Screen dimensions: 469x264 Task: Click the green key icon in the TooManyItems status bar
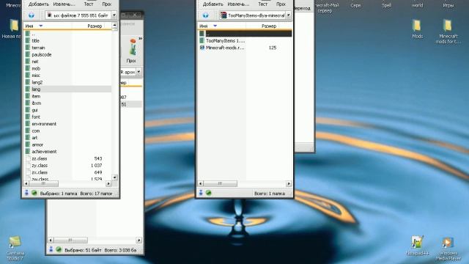(208, 193)
